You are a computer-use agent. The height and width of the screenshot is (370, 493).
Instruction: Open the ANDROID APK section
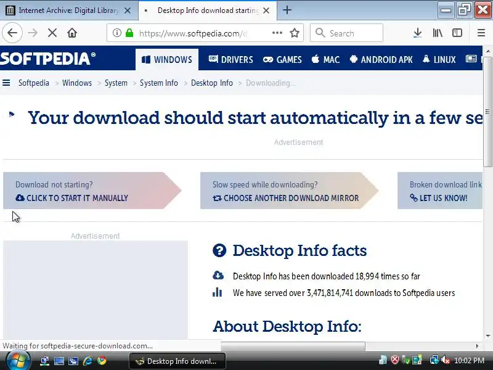click(381, 59)
